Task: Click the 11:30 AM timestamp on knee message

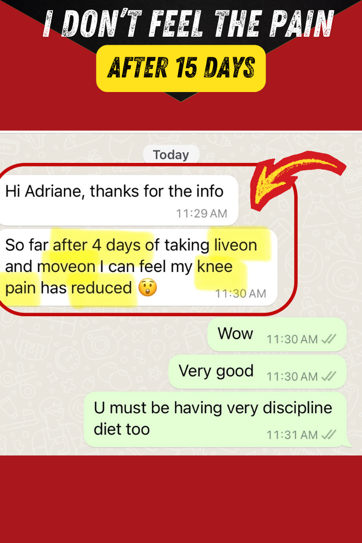Action: pyautogui.click(x=241, y=294)
